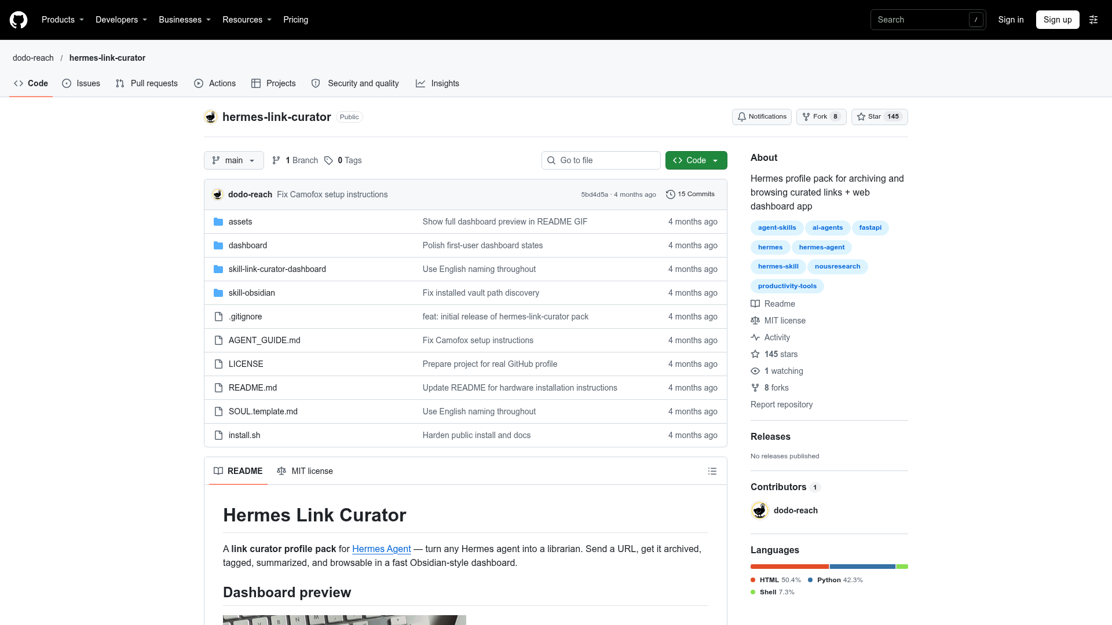Expand the Developers menu
This screenshot has width=1112, height=625.
(x=121, y=20)
